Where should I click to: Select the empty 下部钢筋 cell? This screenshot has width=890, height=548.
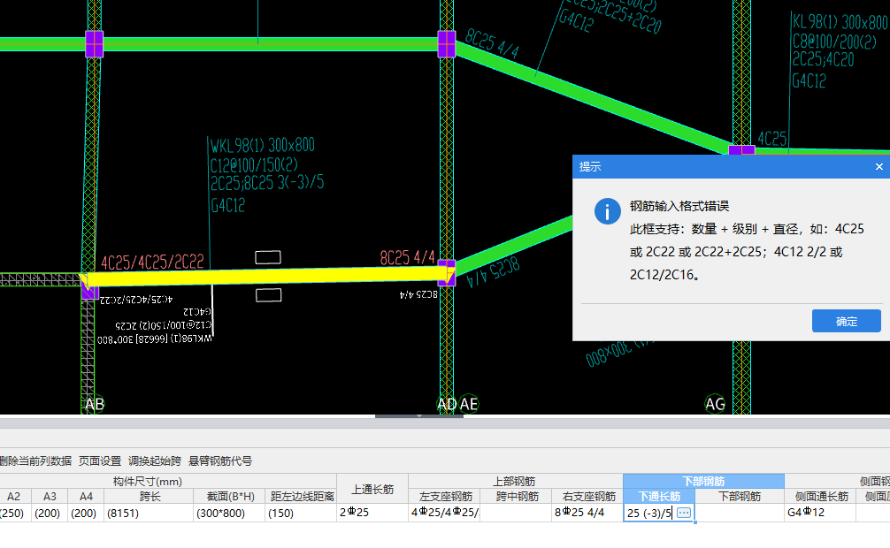[740, 513]
